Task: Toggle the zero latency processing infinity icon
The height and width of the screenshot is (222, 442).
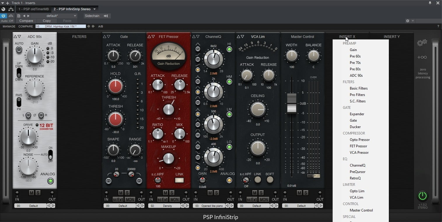Action: [x=422, y=57]
